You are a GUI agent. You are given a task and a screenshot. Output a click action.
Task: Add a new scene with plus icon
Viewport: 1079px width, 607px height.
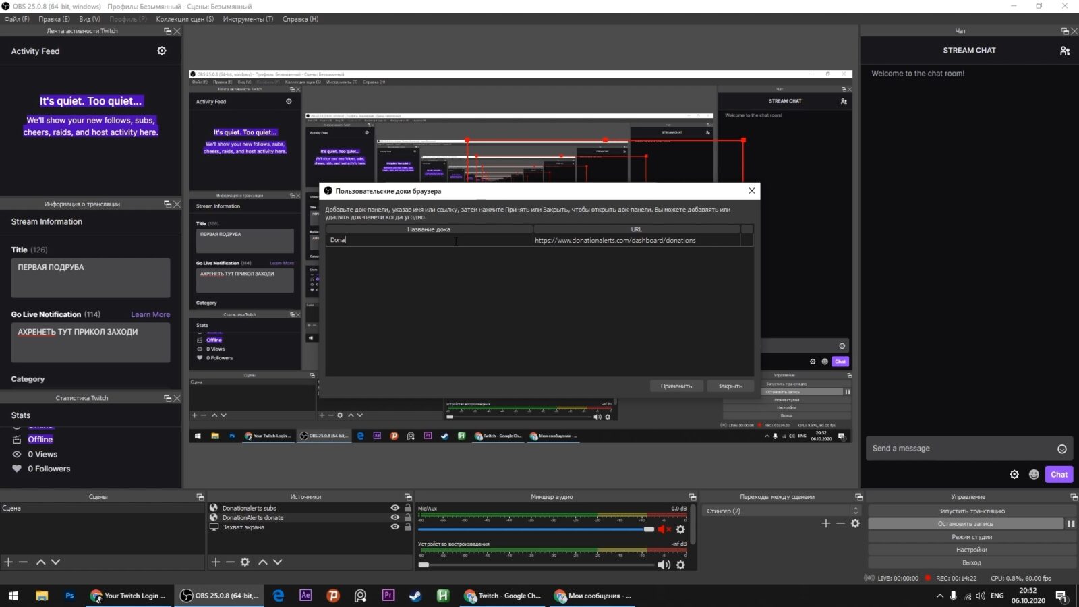point(8,562)
